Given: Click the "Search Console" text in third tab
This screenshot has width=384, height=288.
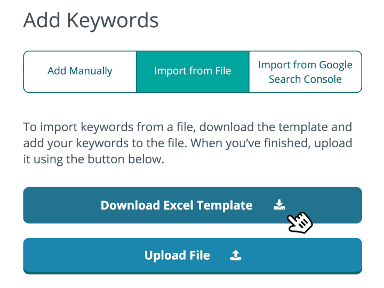Looking at the screenshot, I should coord(305,79).
